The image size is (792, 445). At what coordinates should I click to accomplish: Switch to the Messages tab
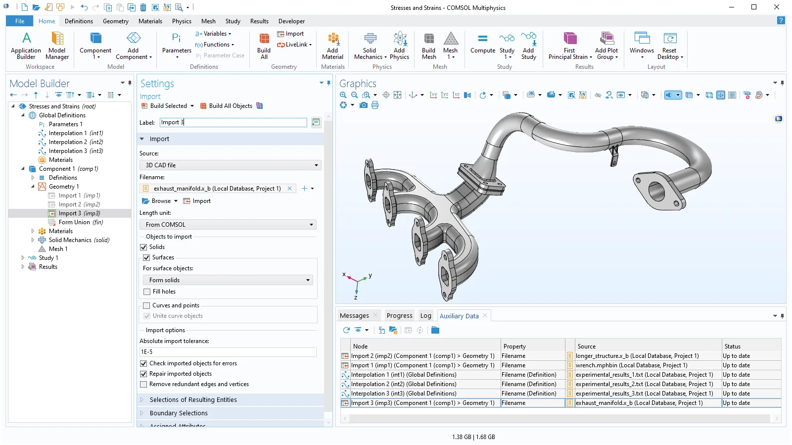(x=354, y=316)
